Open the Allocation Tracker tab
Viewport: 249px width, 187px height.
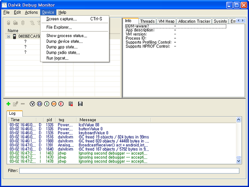pos(194,21)
